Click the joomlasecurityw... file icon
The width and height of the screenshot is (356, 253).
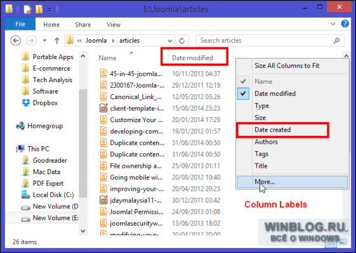103,223
